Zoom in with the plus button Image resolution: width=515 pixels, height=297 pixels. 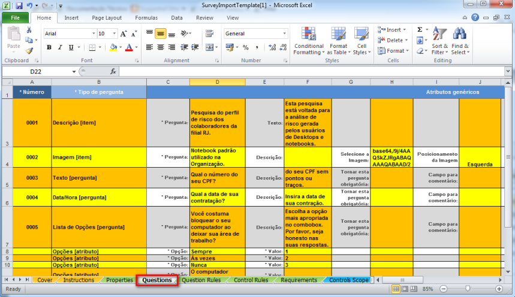point(499,289)
